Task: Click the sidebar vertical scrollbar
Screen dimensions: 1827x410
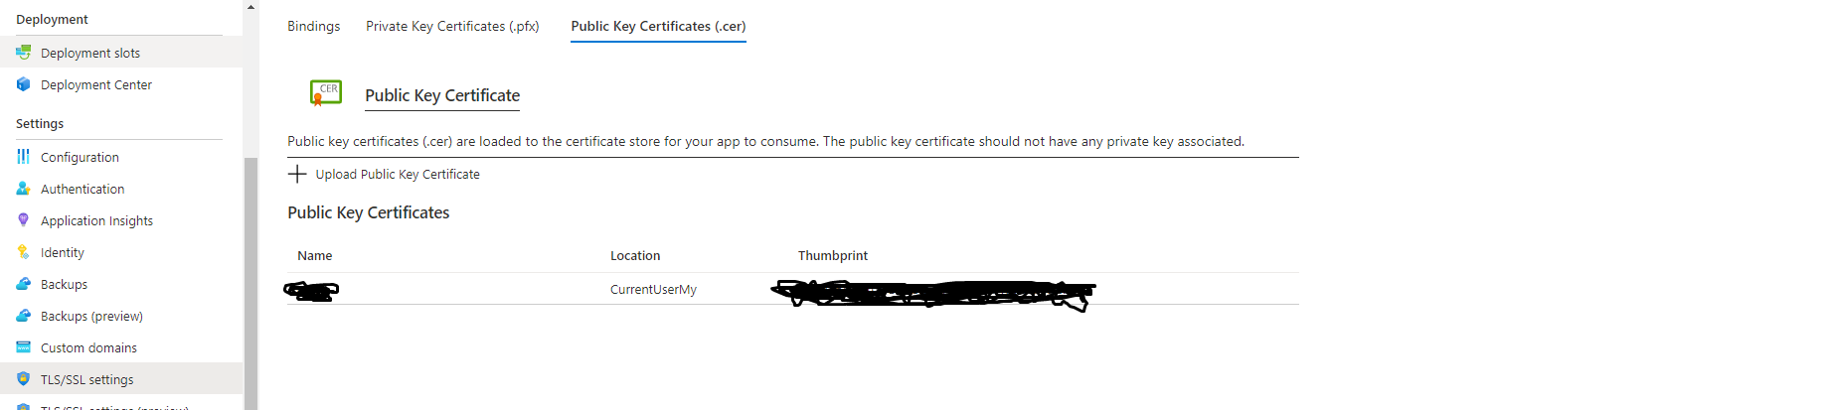Action: 250,284
